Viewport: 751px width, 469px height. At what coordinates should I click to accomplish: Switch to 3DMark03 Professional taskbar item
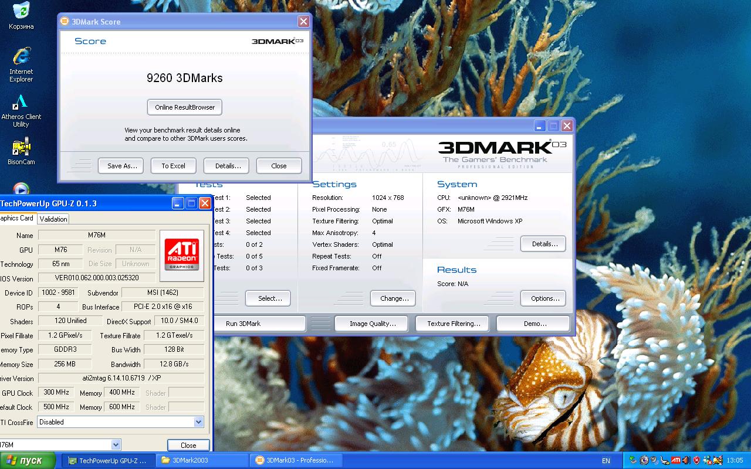point(296,460)
